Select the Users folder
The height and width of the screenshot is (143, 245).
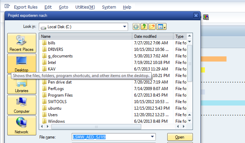tap(53, 115)
